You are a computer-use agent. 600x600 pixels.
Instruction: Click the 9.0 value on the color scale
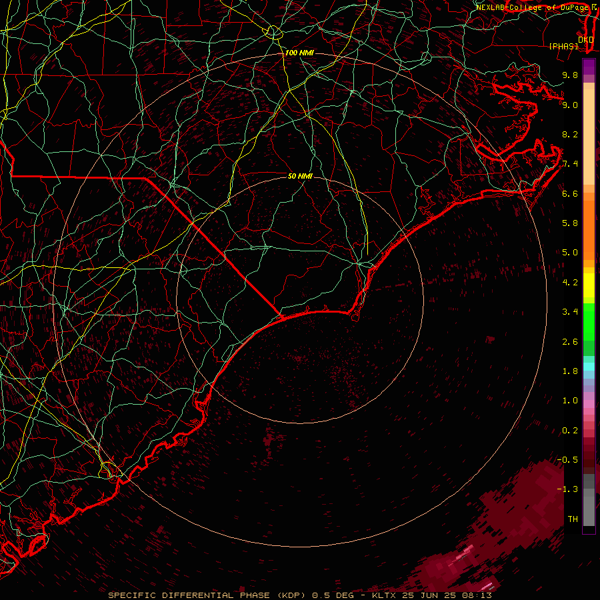click(x=570, y=105)
